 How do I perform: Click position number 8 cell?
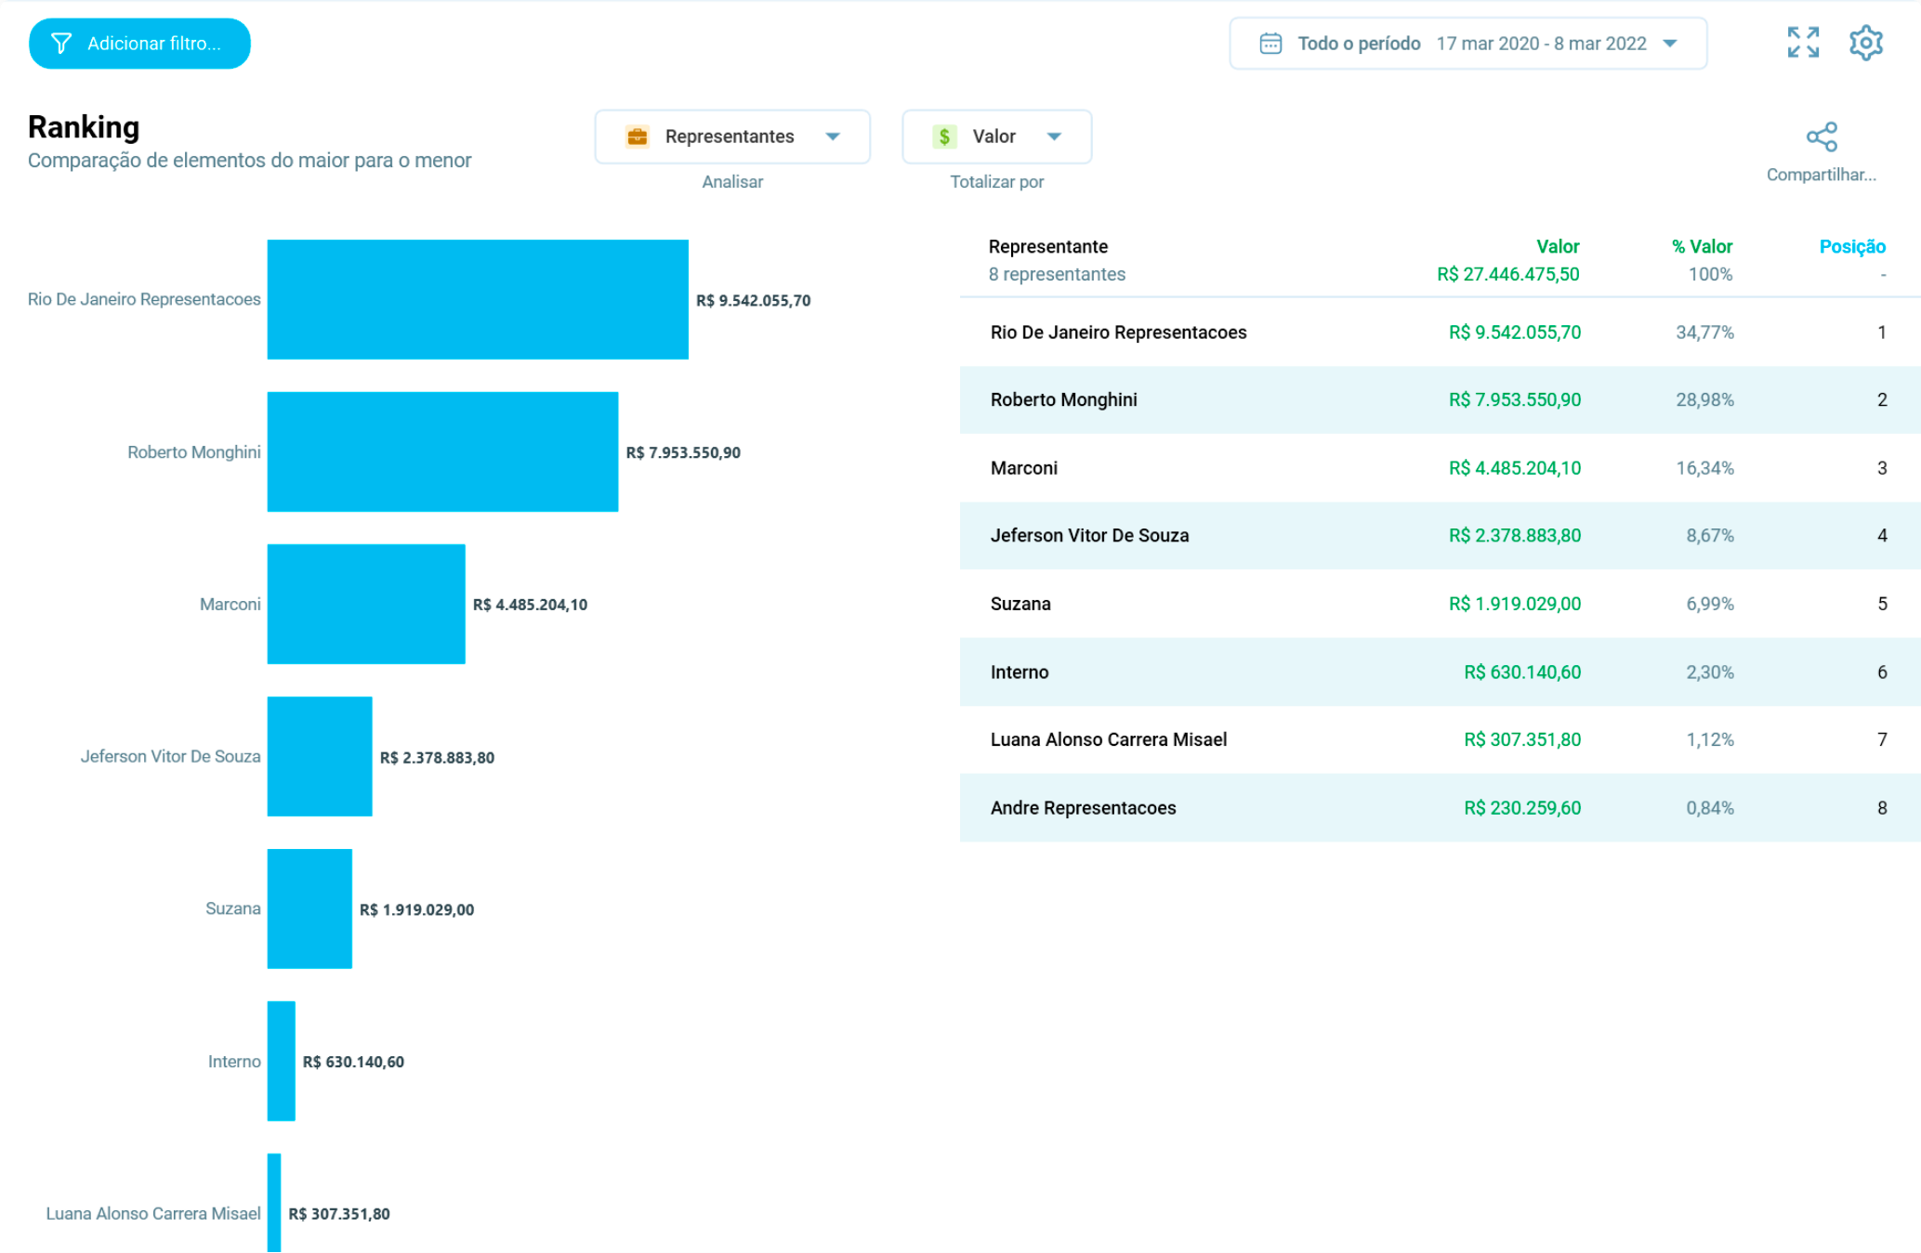tap(1882, 808)
